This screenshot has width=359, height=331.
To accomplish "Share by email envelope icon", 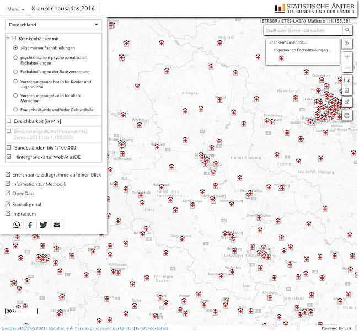I will click(x=57, y=225).
